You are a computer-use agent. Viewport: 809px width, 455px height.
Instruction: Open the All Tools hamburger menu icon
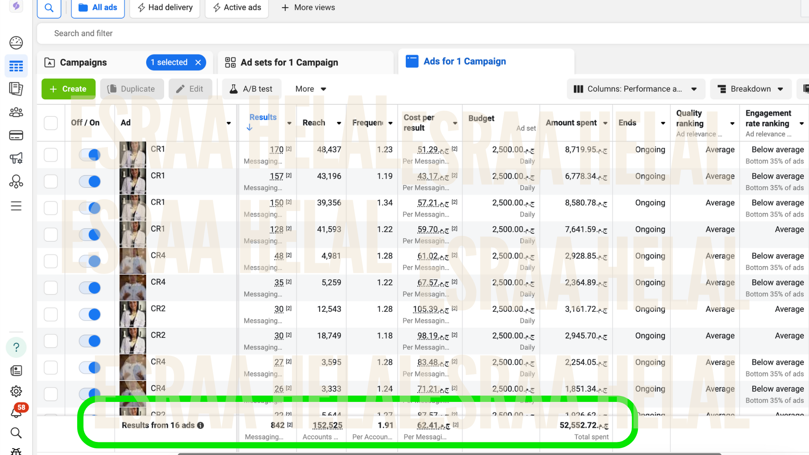16,206
